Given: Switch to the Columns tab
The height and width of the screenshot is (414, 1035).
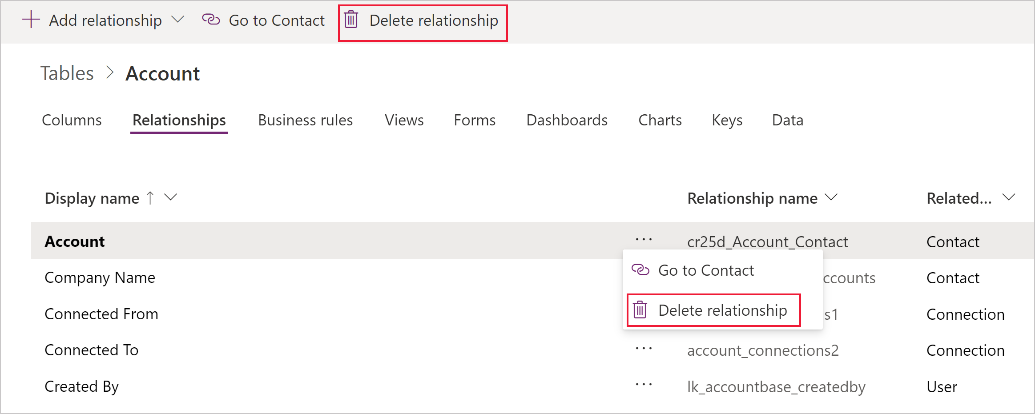Looking at the screenshot, I should [72, 120].
